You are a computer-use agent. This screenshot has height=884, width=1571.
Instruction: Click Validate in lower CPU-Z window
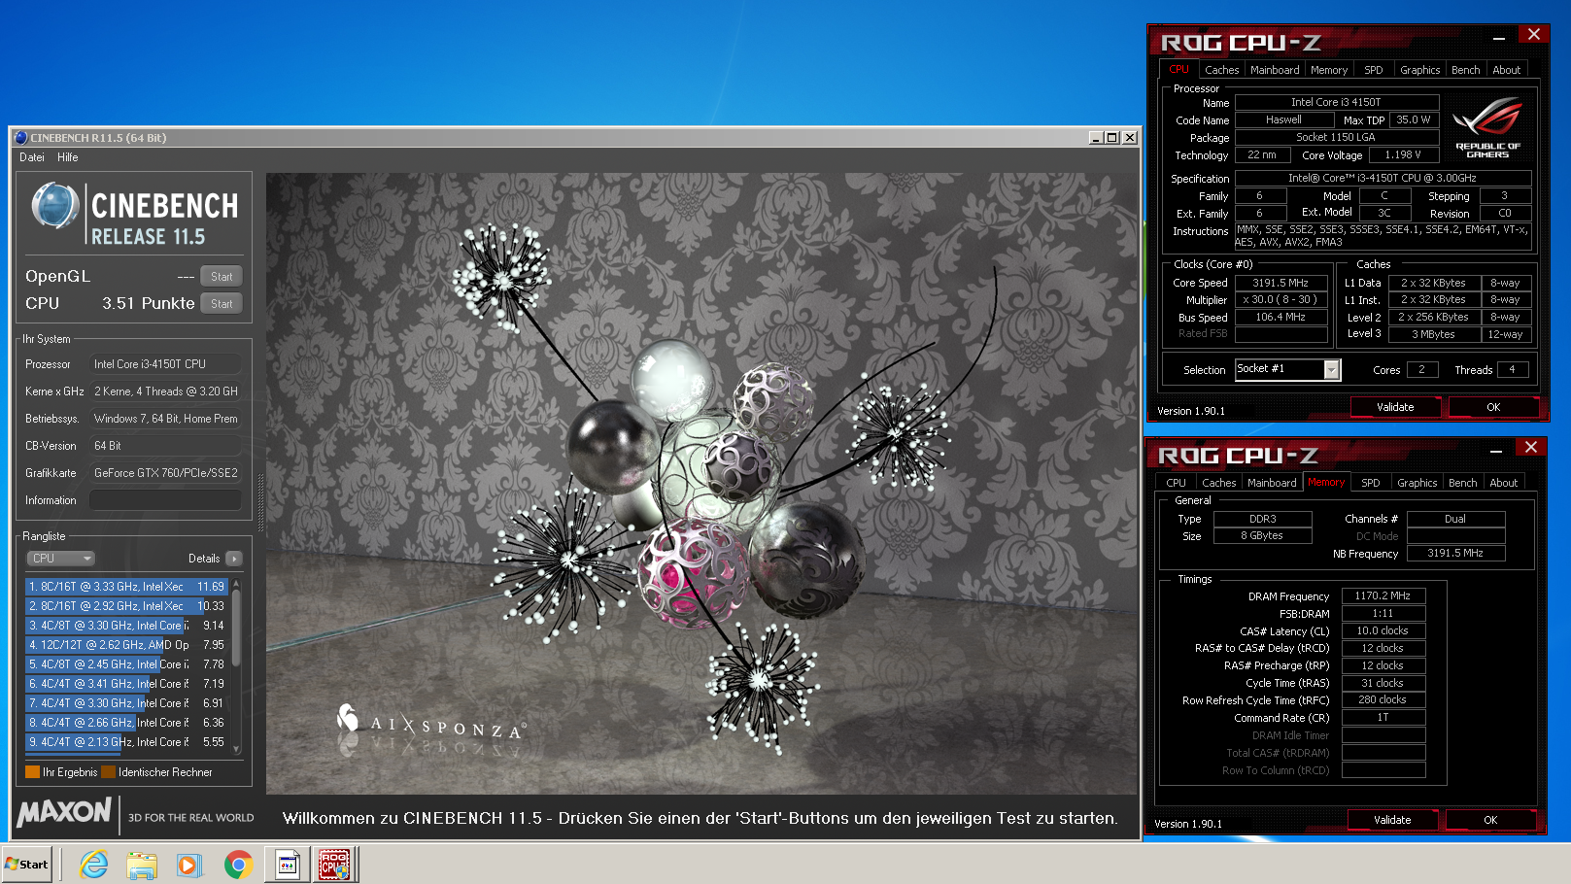click(x=1392, y=820)
